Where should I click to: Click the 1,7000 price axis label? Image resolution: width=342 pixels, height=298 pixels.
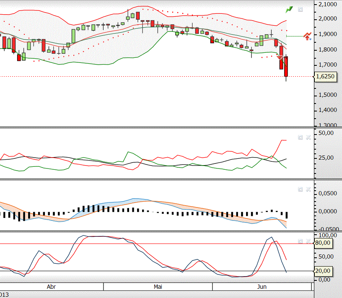[328, 65]
